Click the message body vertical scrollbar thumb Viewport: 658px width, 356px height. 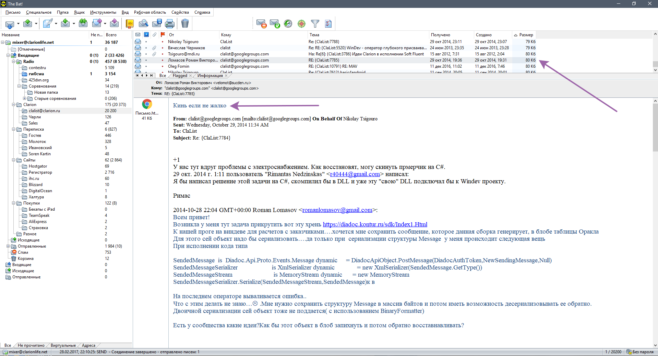click(655, 127)
